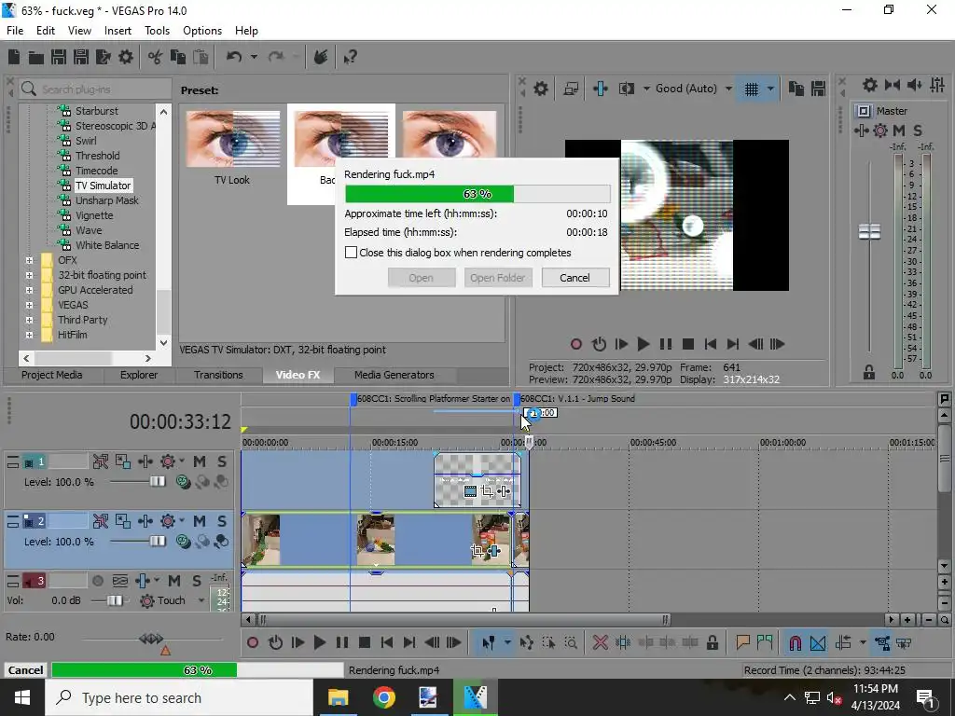The width and height of the screenshot is (955, 716).
Task: Toggle preview overlay grid icon
Action: 752,89
